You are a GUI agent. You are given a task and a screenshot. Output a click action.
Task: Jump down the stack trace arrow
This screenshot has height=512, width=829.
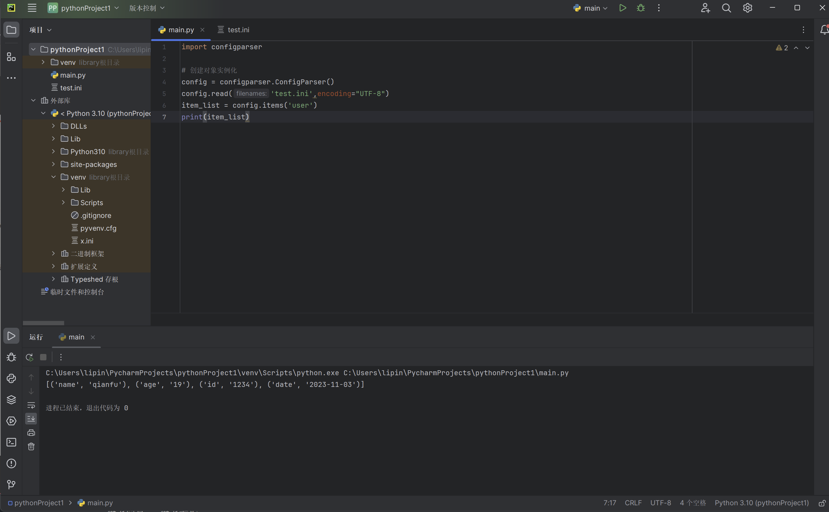pyautogui.click(x=31, y=391)
